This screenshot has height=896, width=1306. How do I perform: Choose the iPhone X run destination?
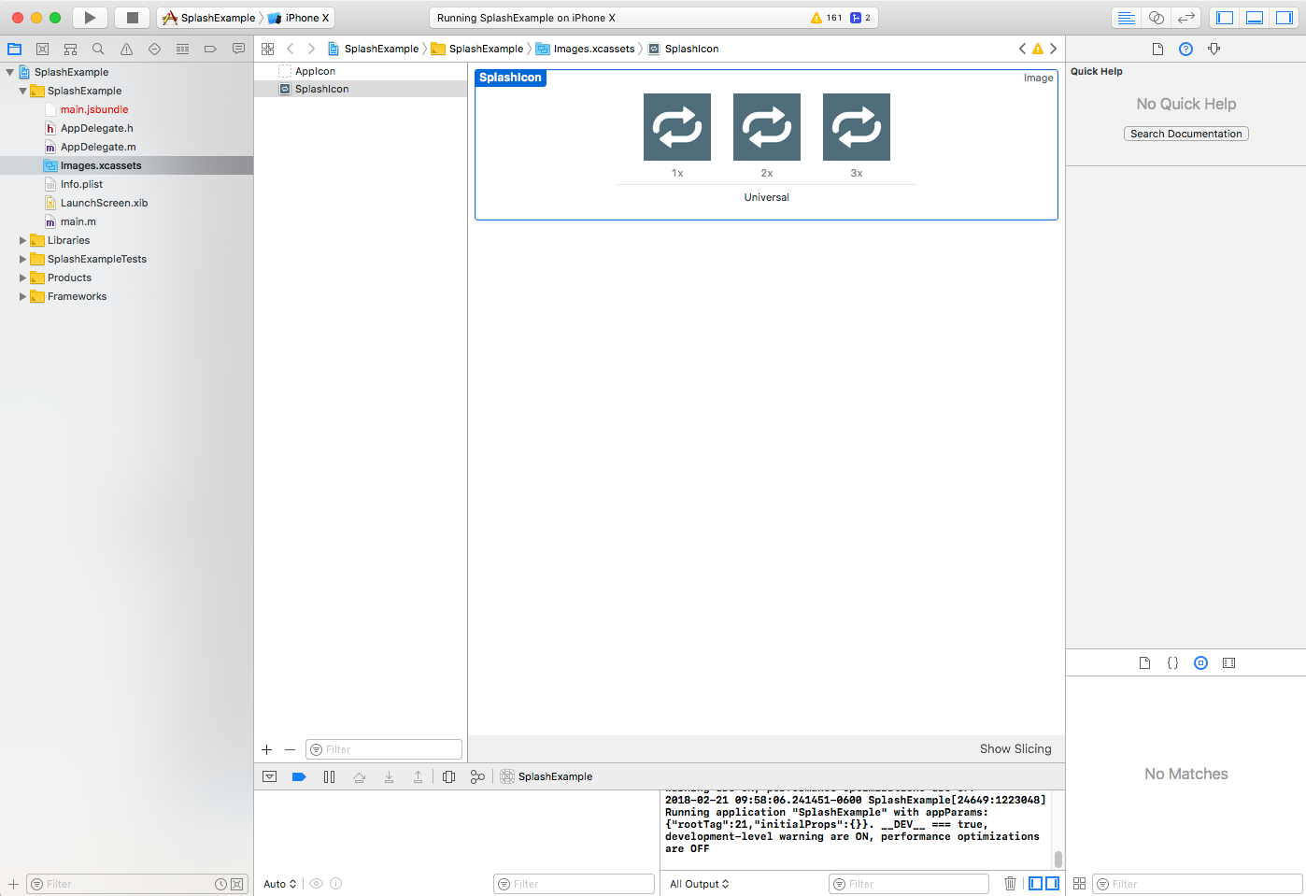click(x=299, y=18)
